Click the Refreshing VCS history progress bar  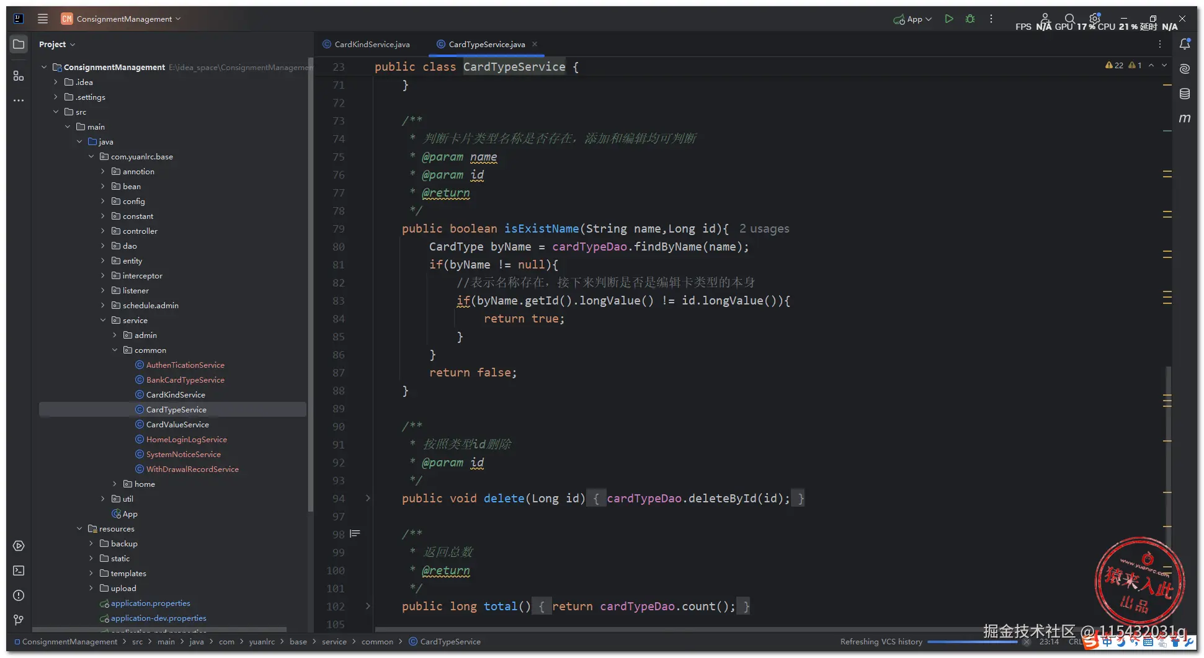click(x=972, y=642)
